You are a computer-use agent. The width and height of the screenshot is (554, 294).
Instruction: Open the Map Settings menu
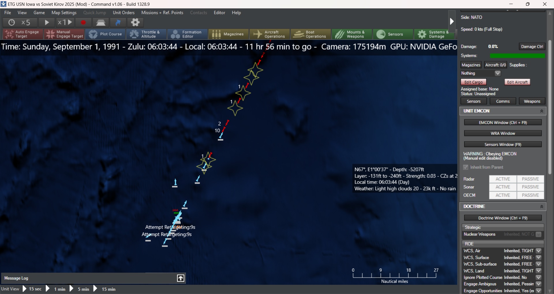point(64,13)
